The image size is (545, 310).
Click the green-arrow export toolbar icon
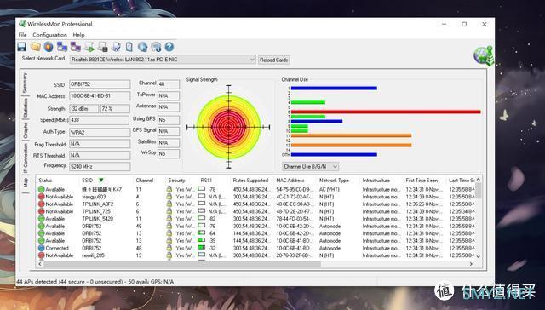coord(89,47)
